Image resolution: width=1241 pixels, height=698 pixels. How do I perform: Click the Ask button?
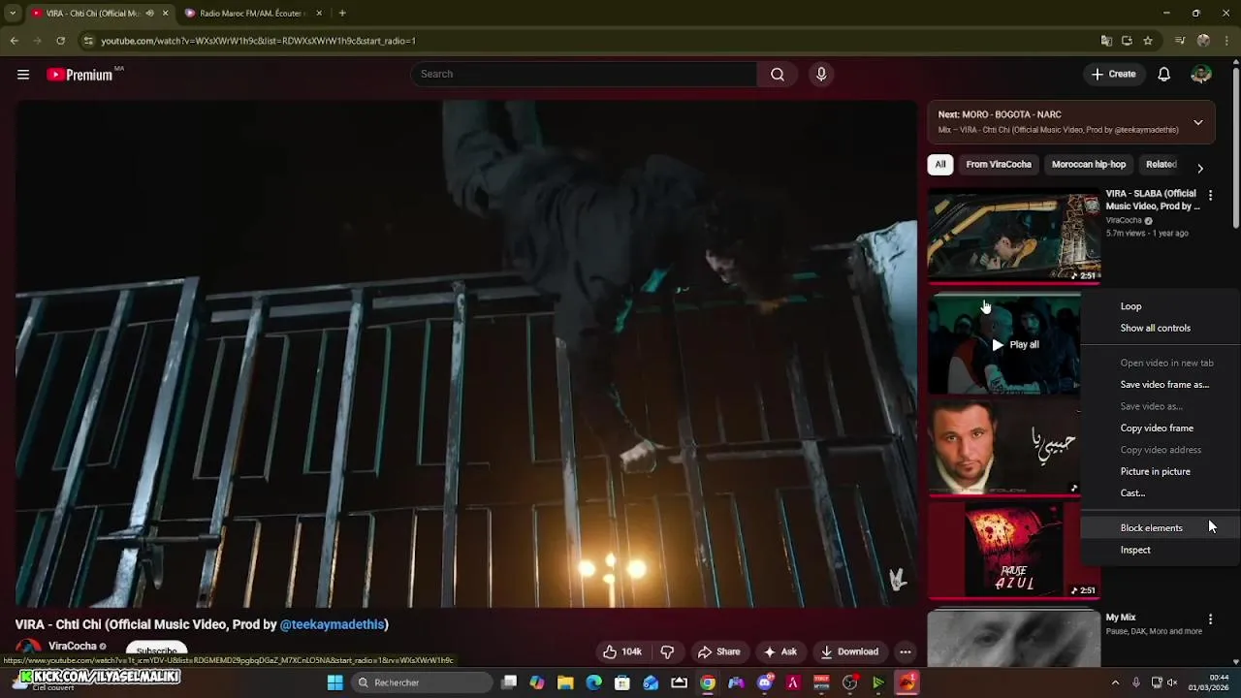click(780, 651)
